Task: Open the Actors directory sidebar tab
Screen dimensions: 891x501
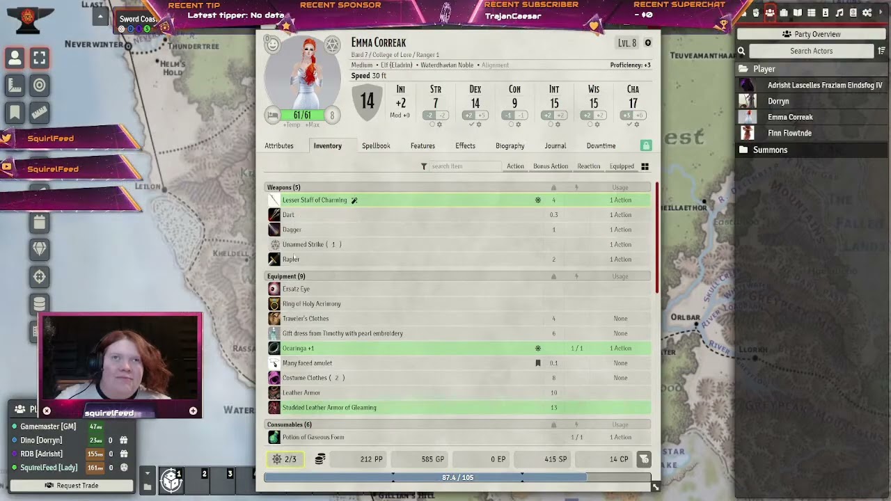Action: pos(770,13)
